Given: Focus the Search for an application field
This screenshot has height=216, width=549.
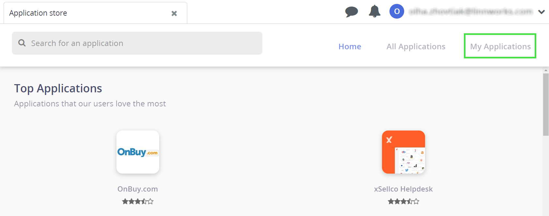Looking at the screenshot, I should point(144,43).
